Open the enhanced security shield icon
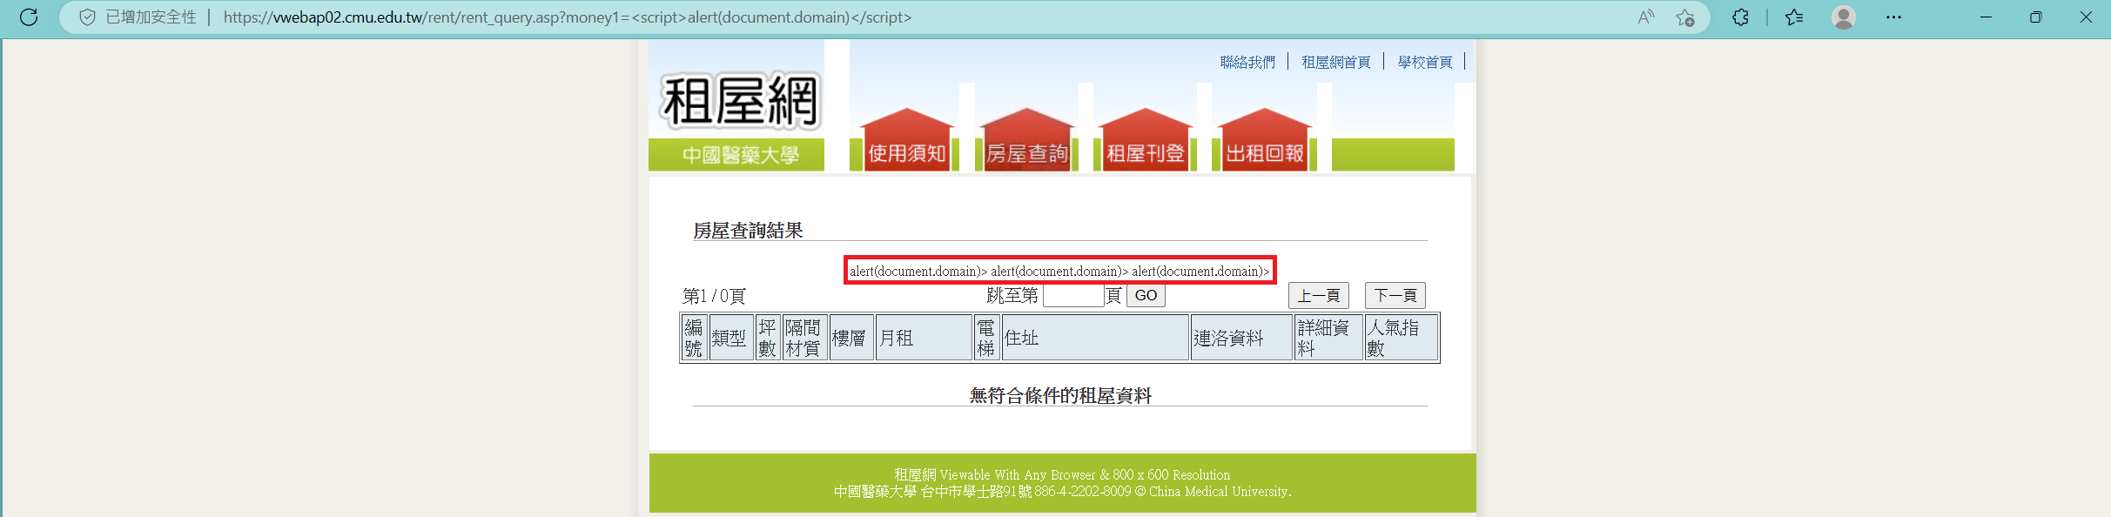Viewport: 2111px width, 517px height. click(87, 17)
